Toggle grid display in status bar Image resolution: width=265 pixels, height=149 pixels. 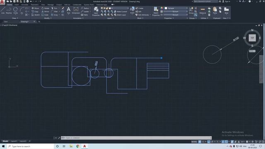click(x=200, y=142)
